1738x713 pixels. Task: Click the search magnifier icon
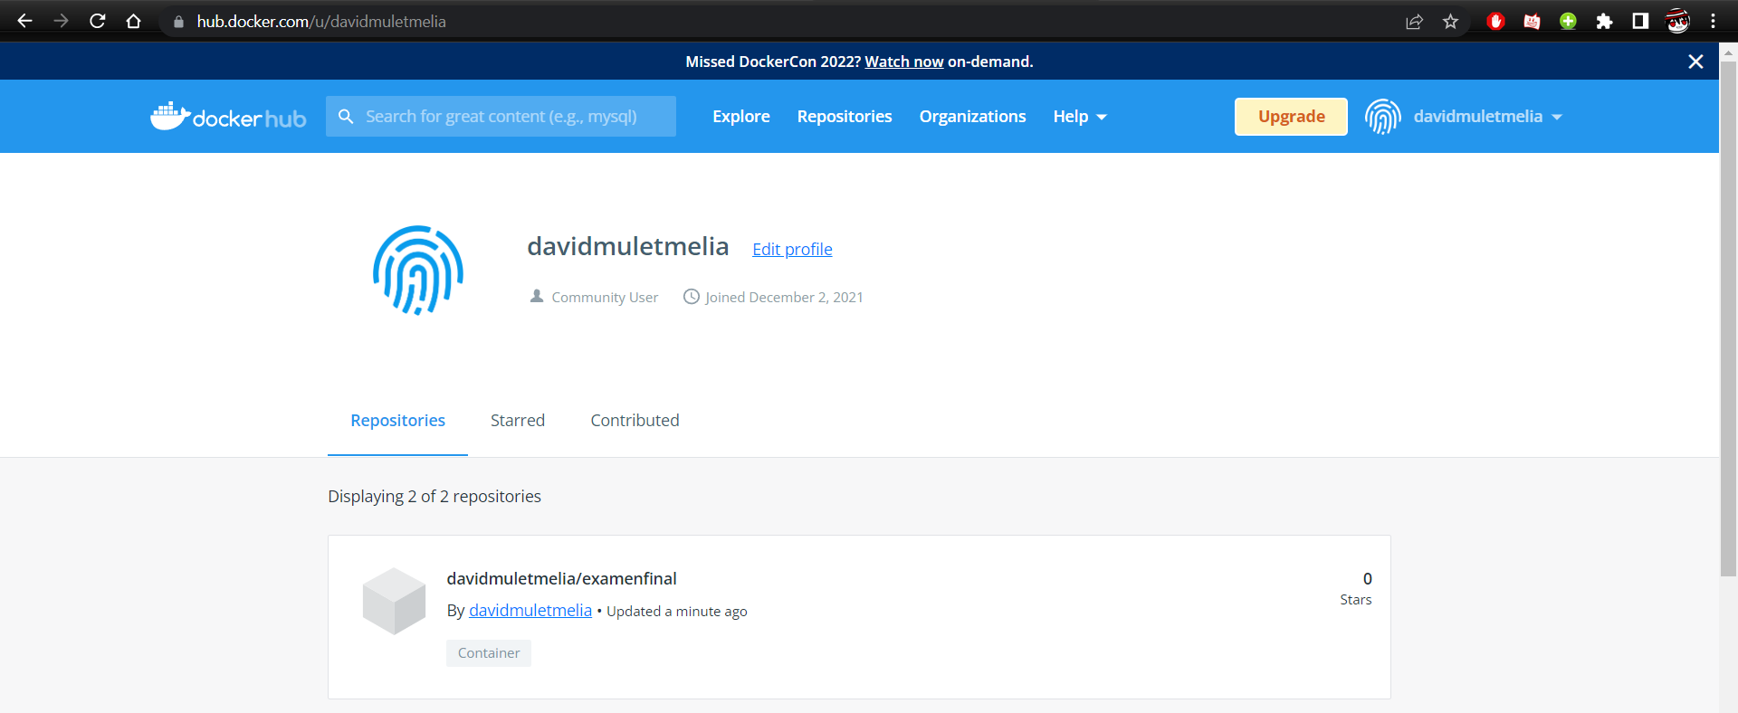click(x=346, y=117)
